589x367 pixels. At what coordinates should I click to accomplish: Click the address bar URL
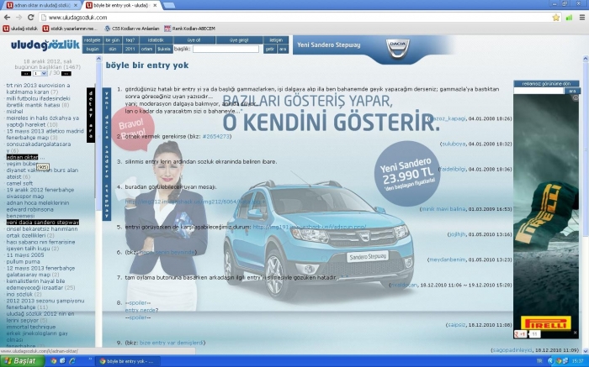pos(77,18)
